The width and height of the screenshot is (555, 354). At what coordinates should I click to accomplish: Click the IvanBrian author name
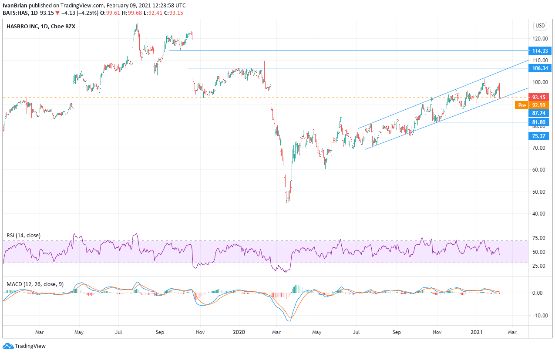coord(14,5)
